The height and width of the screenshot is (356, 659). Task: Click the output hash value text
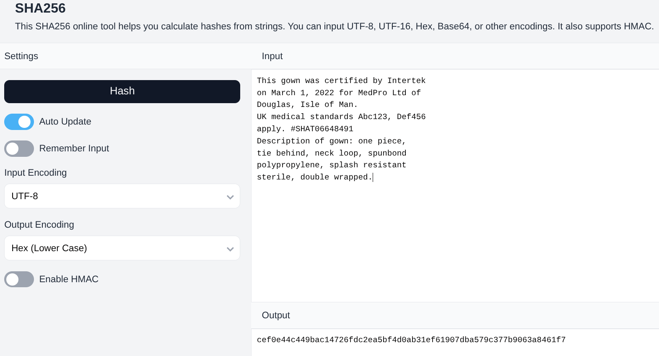411,340
